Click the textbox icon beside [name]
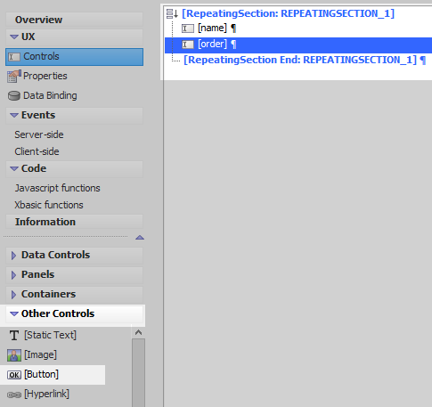 (188, 28)
